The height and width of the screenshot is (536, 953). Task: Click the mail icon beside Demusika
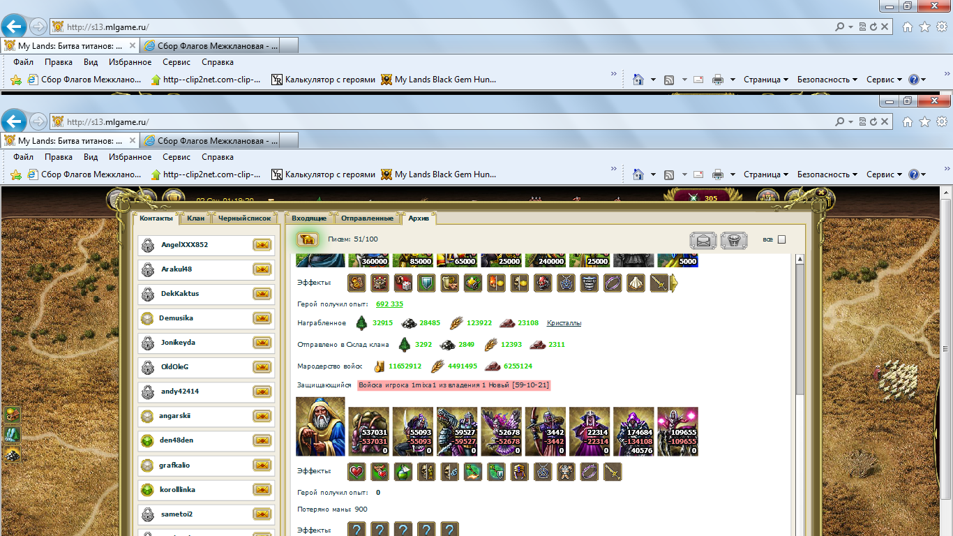coord(262,318)
